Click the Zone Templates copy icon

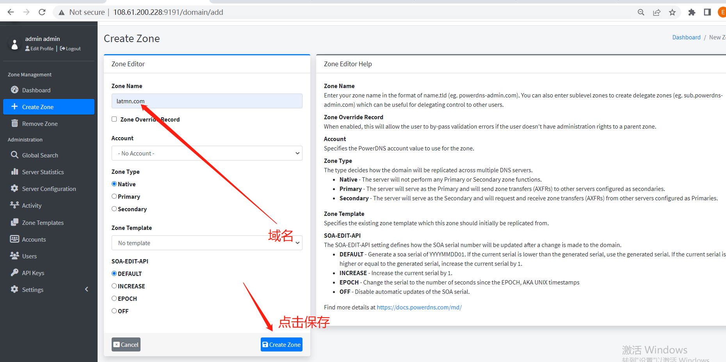[14, 222]
